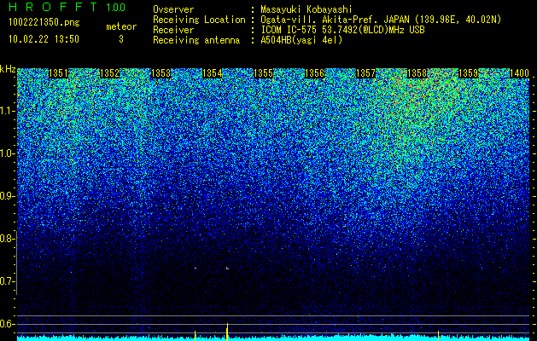
Task: Click the 0.9 kHz axis label
Action: (7, 196)
